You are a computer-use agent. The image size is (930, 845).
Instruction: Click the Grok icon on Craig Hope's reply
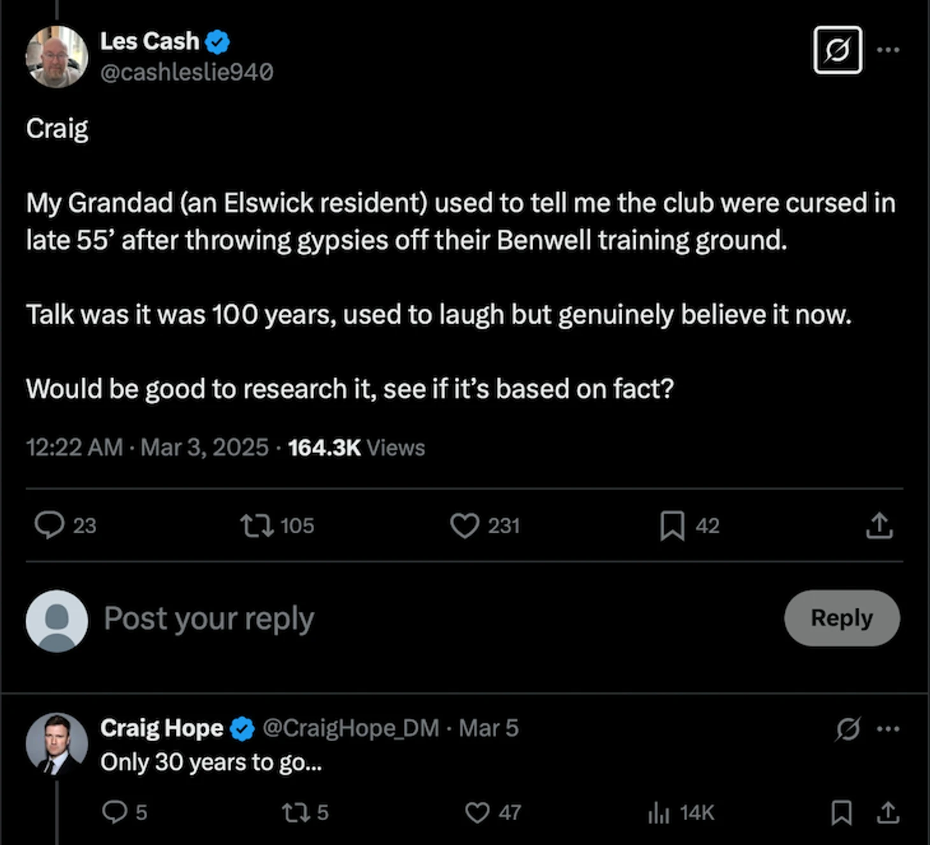[x=848, y=728]
